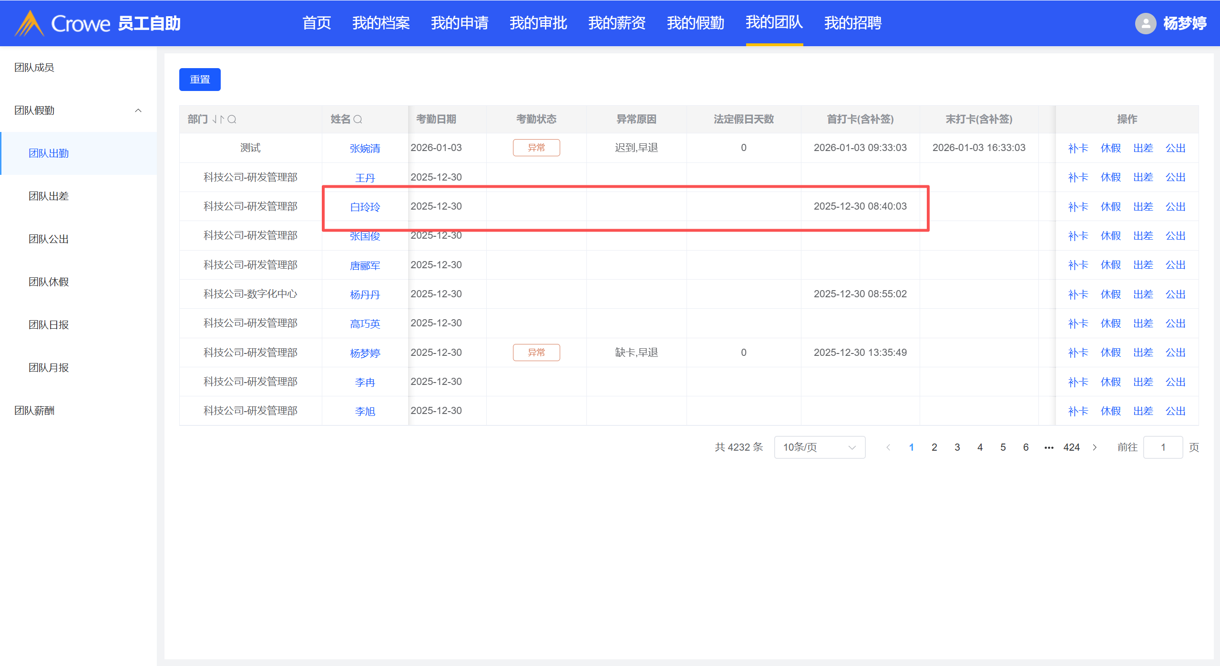The height and width of the screenshot is (666, 1220).
Task: Click 补卡 for 张婉清 row
Action: (1078, 148)
